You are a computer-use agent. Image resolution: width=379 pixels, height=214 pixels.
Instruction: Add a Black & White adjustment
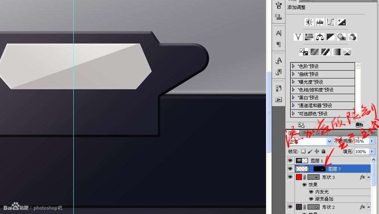tap(330, 37)
